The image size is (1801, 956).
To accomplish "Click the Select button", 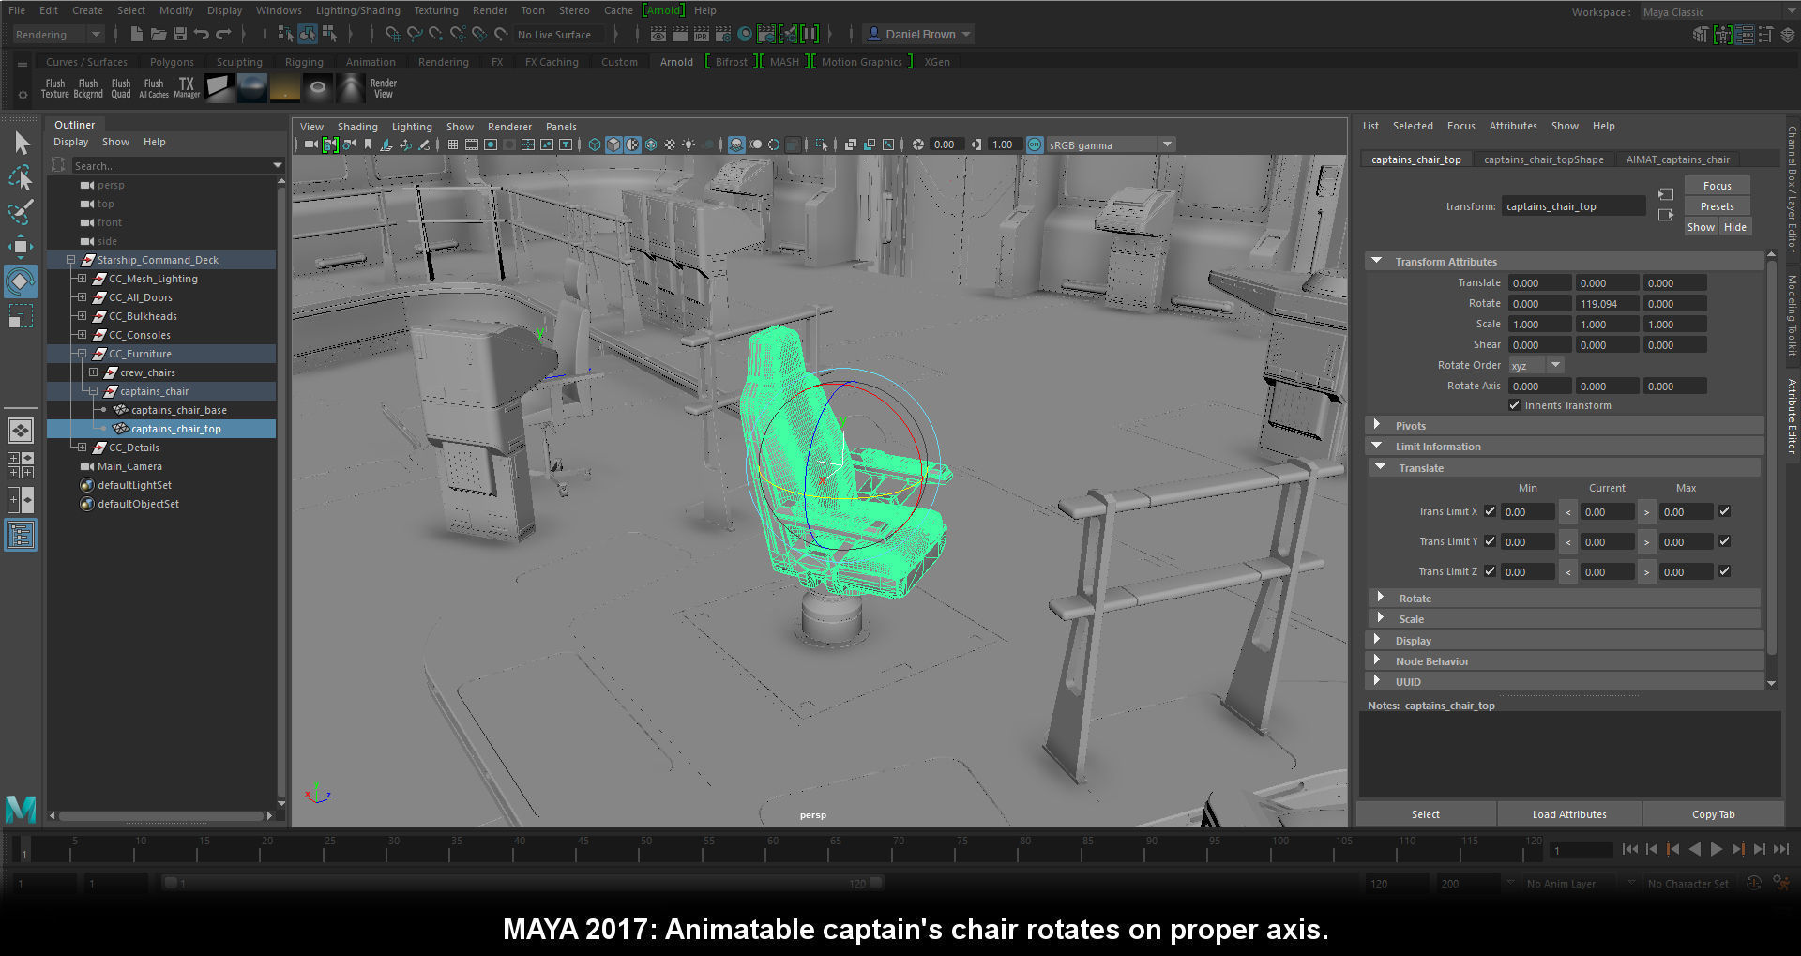I will click(1425, 814).
